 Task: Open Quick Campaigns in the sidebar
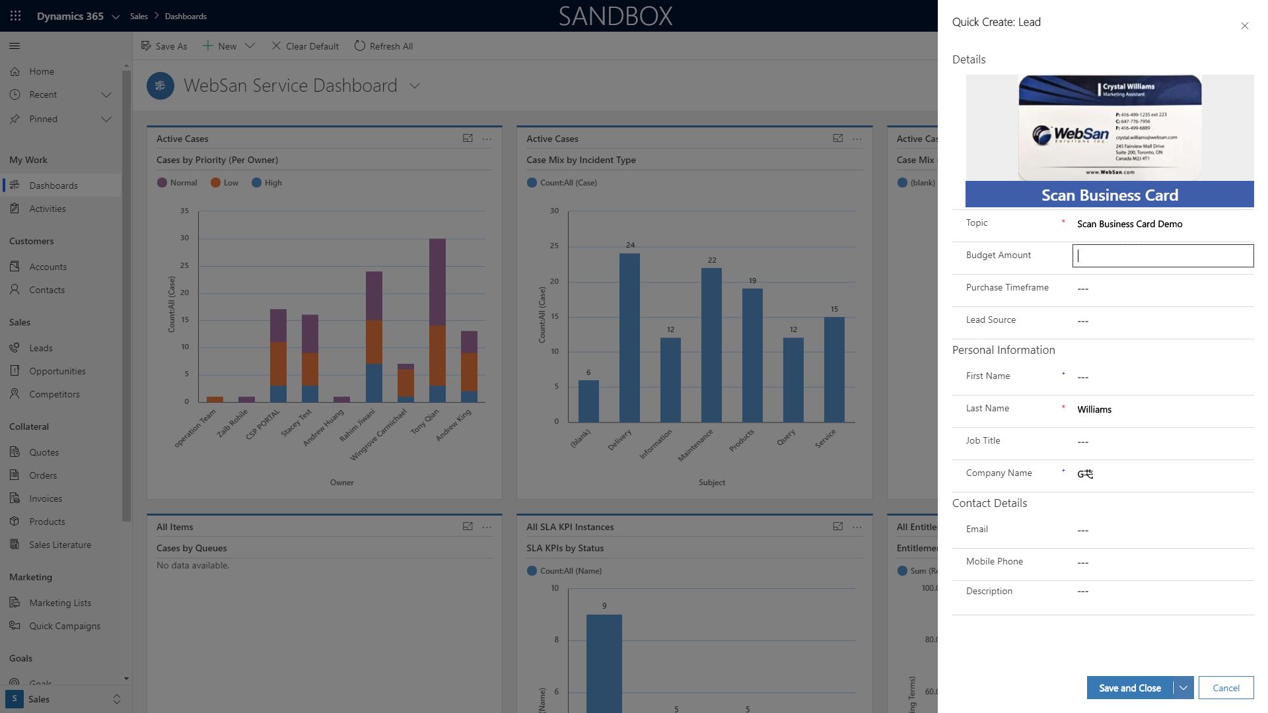tap(61, 626)
